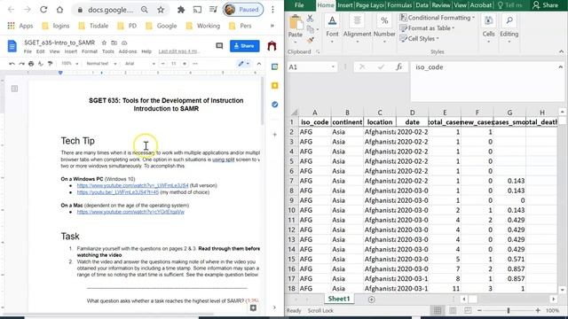The image size is (568, 319).
Task: Select Excel column header G
Action: pyautogui.click(x=509, y=113)
